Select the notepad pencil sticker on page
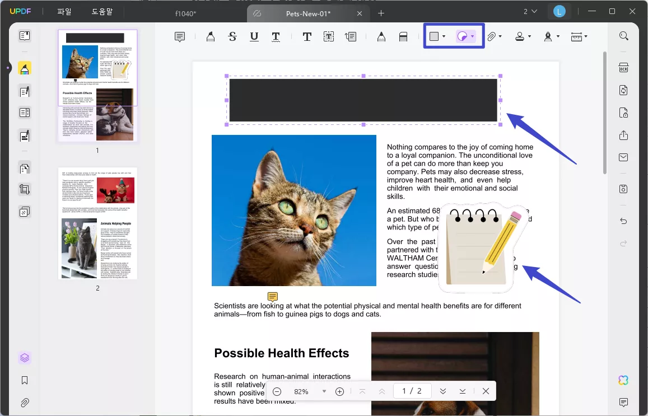Image resolution: width=648 pixels, height=416 pixels. click(484, 247)
